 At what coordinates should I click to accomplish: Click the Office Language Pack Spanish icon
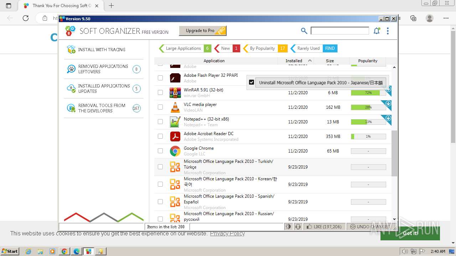coord(175,202)
